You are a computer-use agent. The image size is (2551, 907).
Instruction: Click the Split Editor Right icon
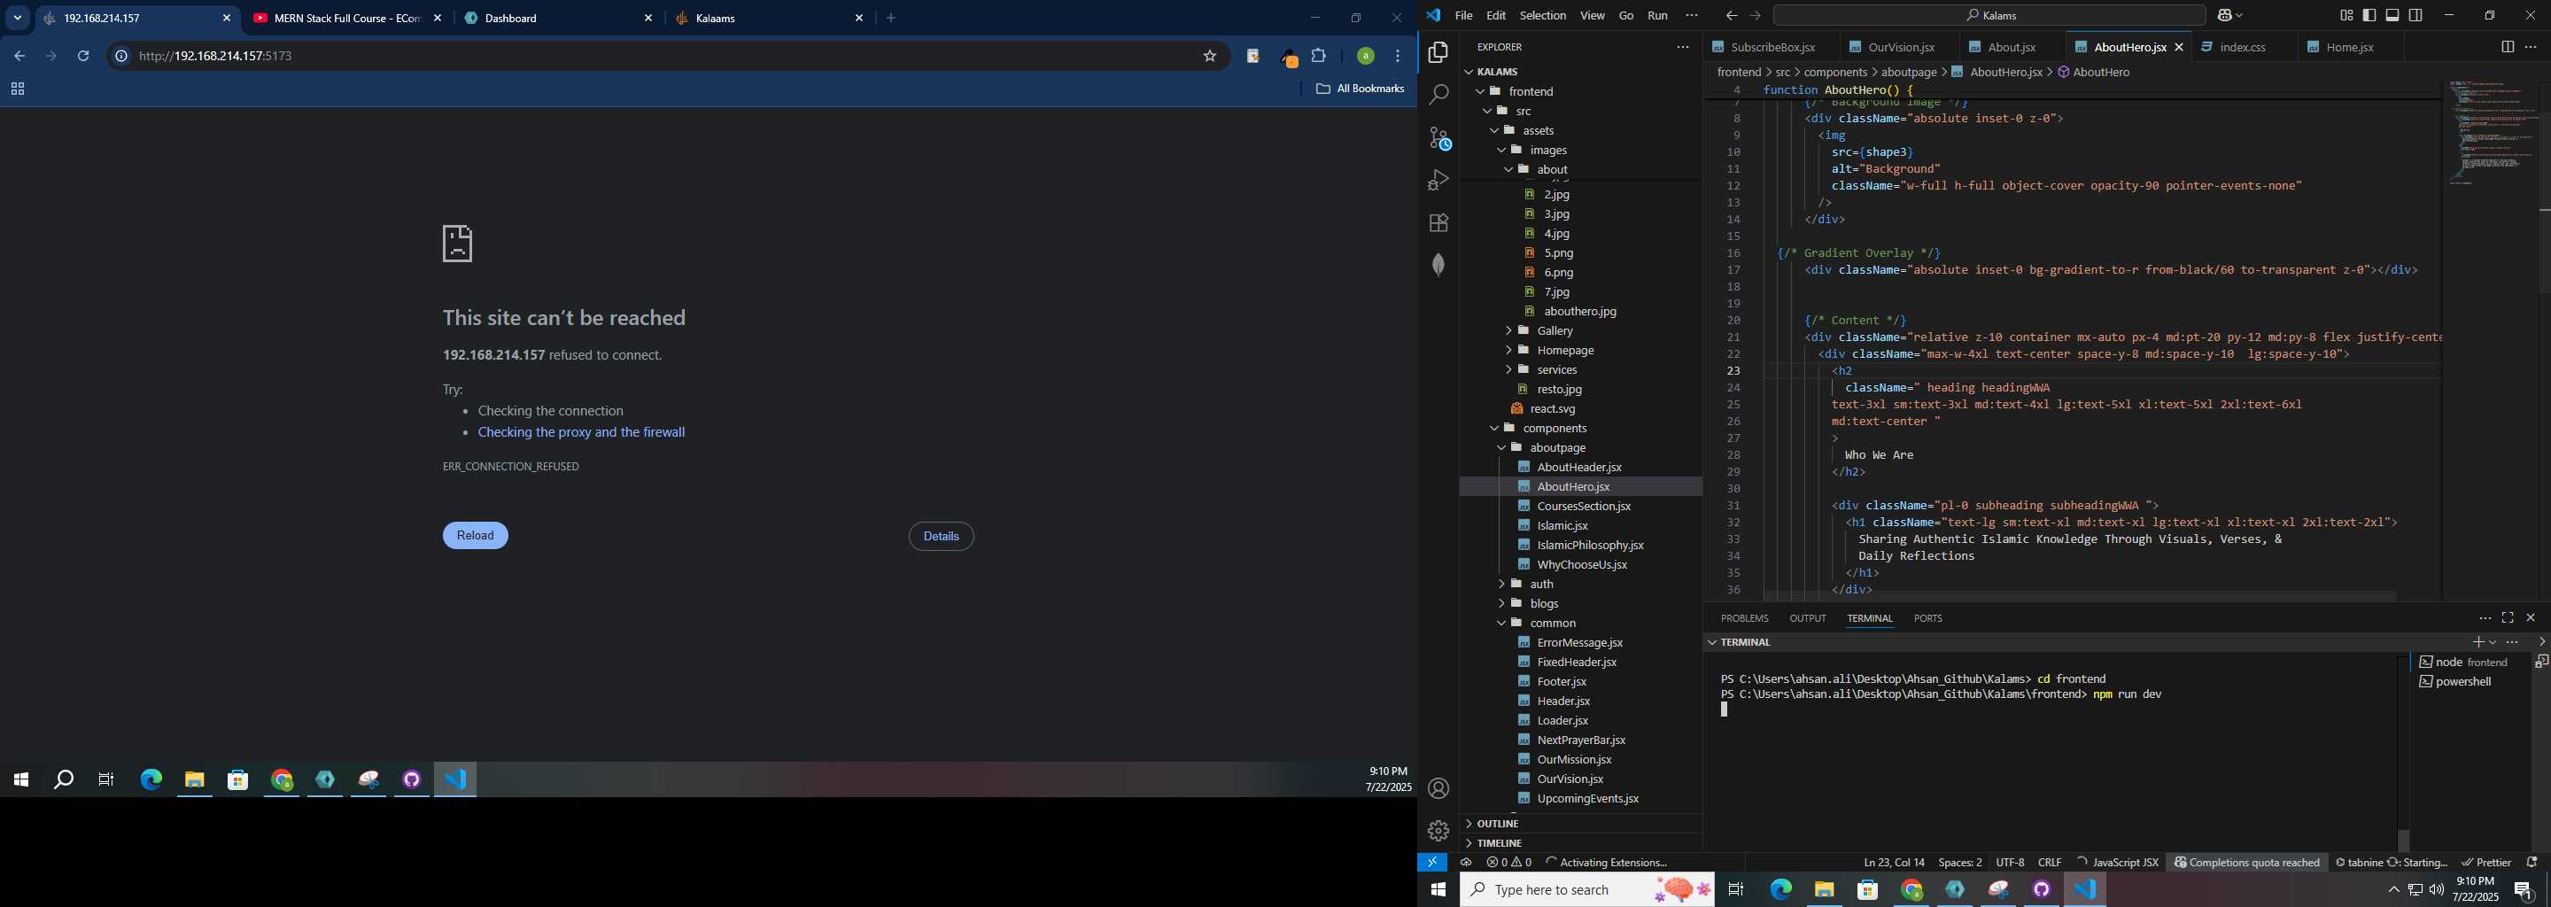point(2508,48)
